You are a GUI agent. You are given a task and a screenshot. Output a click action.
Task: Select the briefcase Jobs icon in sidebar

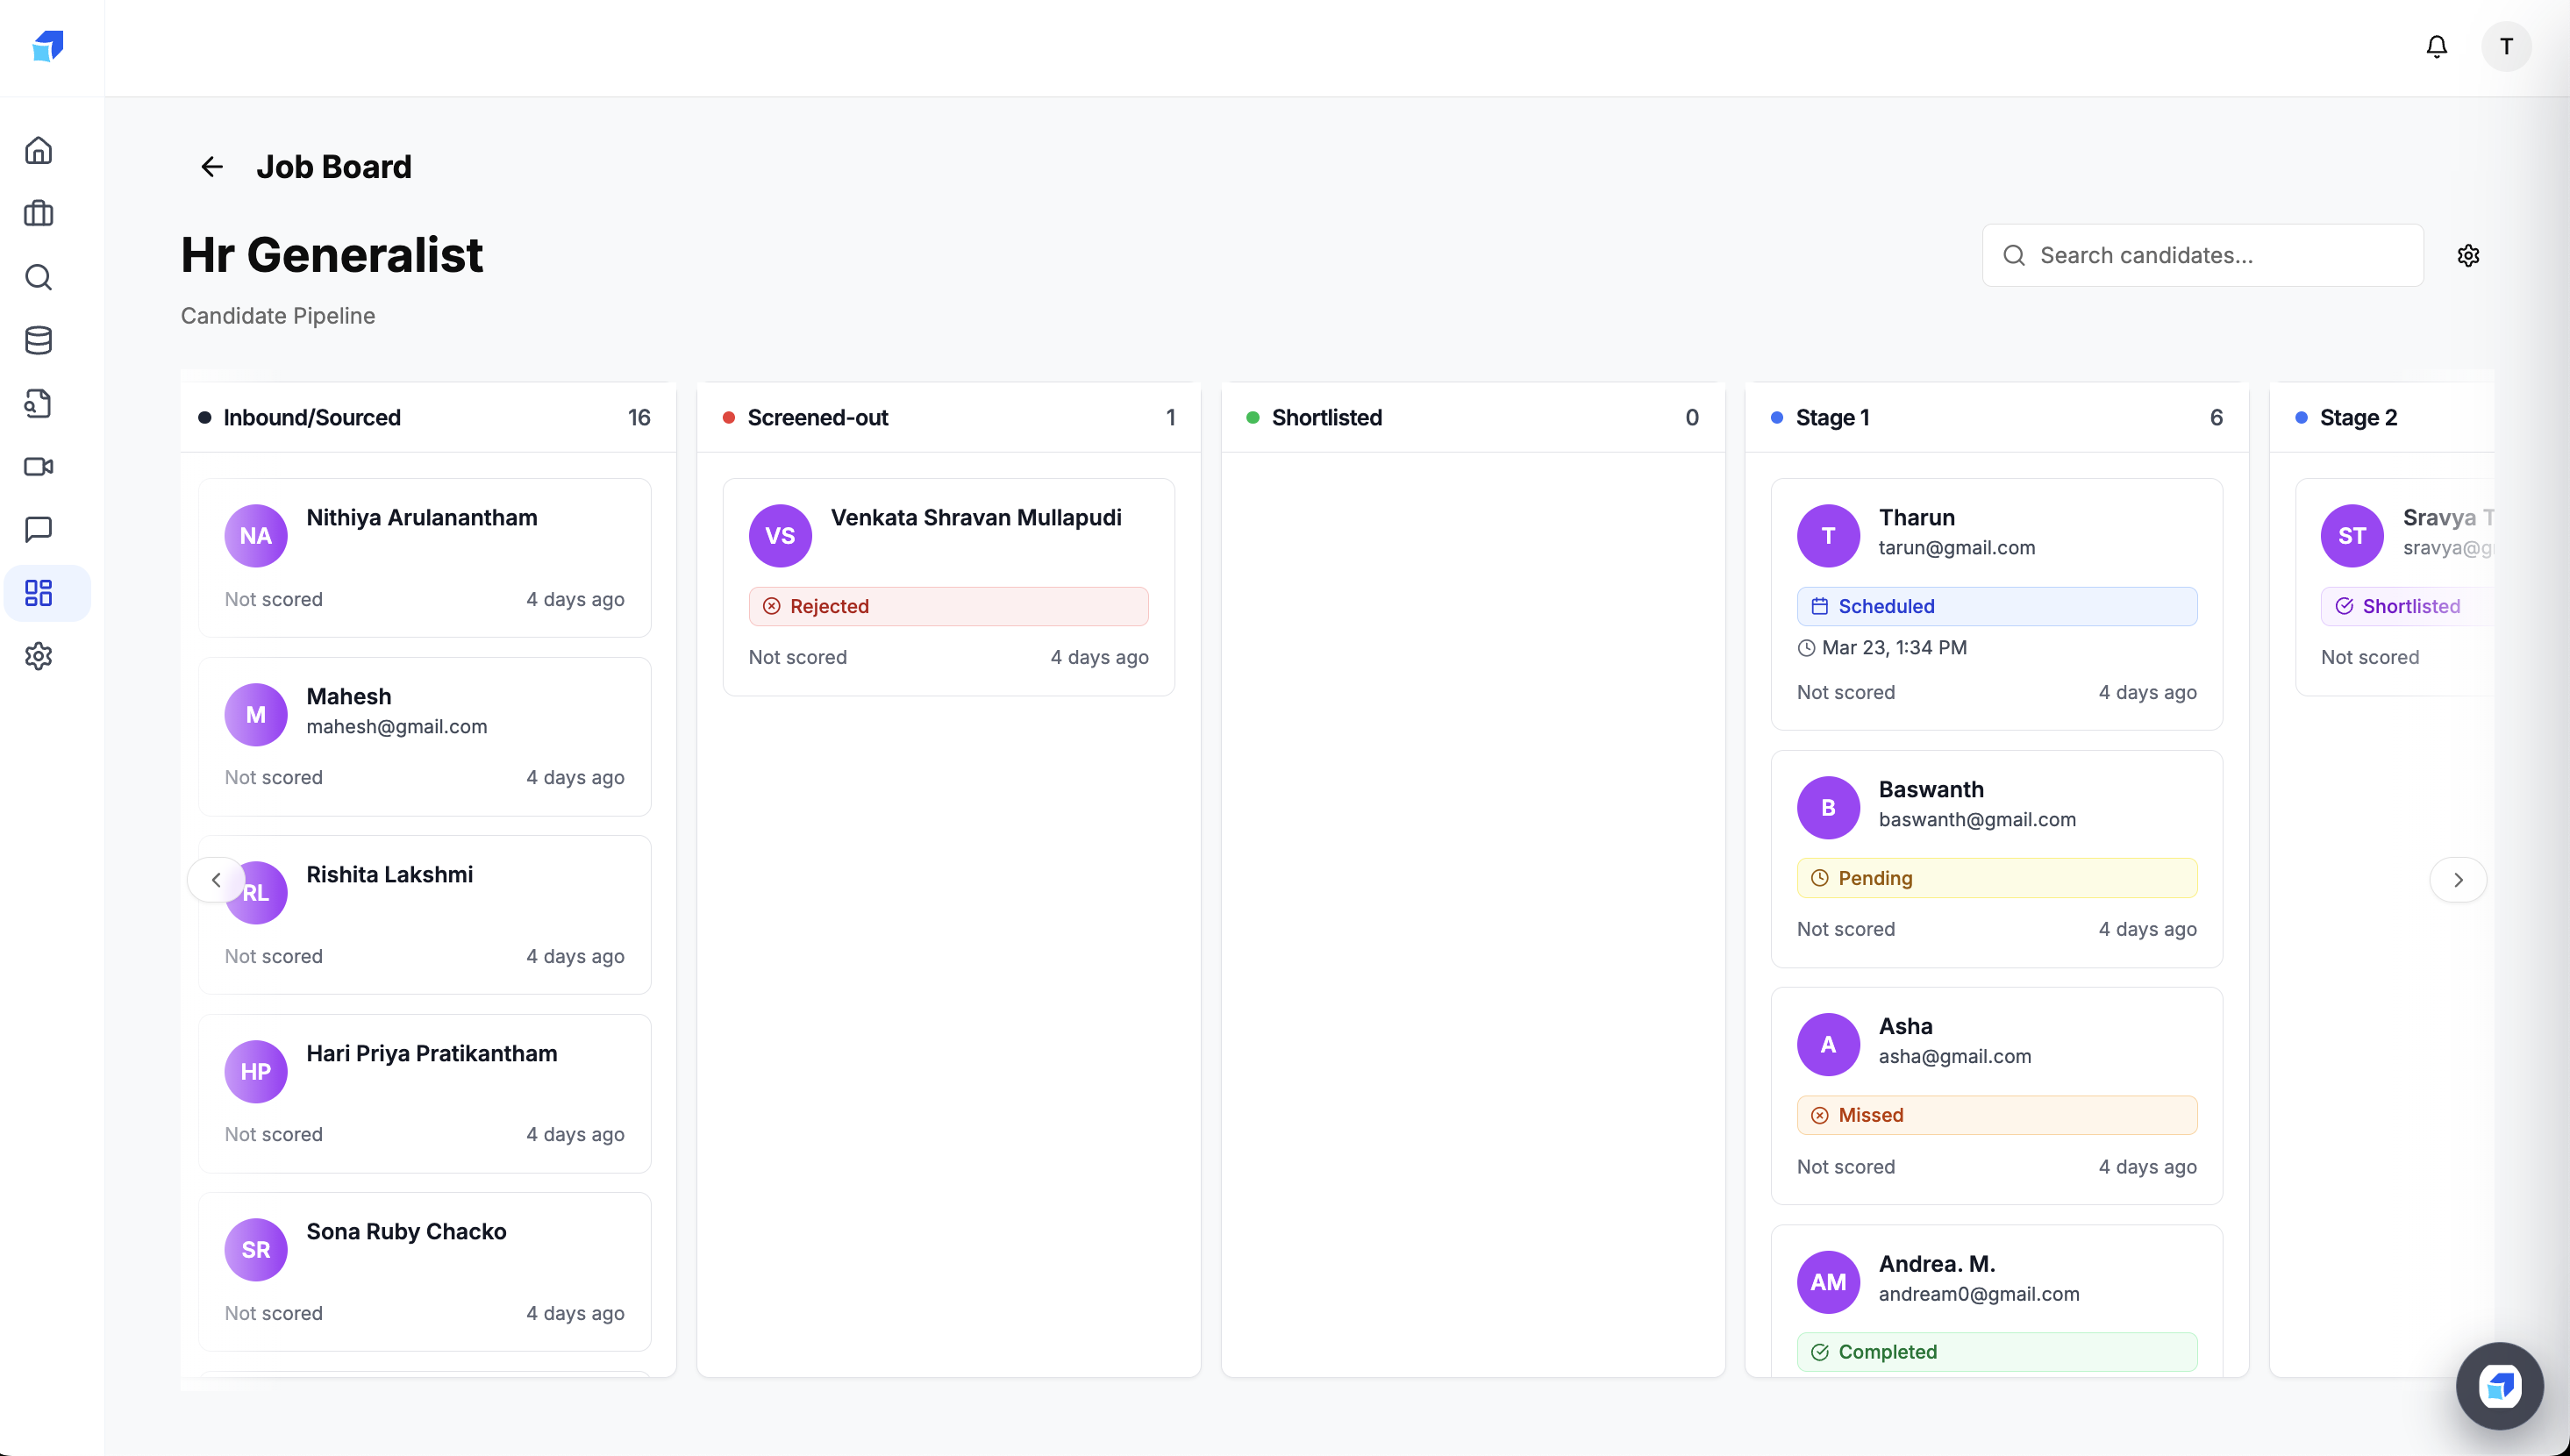click(x=38, y=213)
